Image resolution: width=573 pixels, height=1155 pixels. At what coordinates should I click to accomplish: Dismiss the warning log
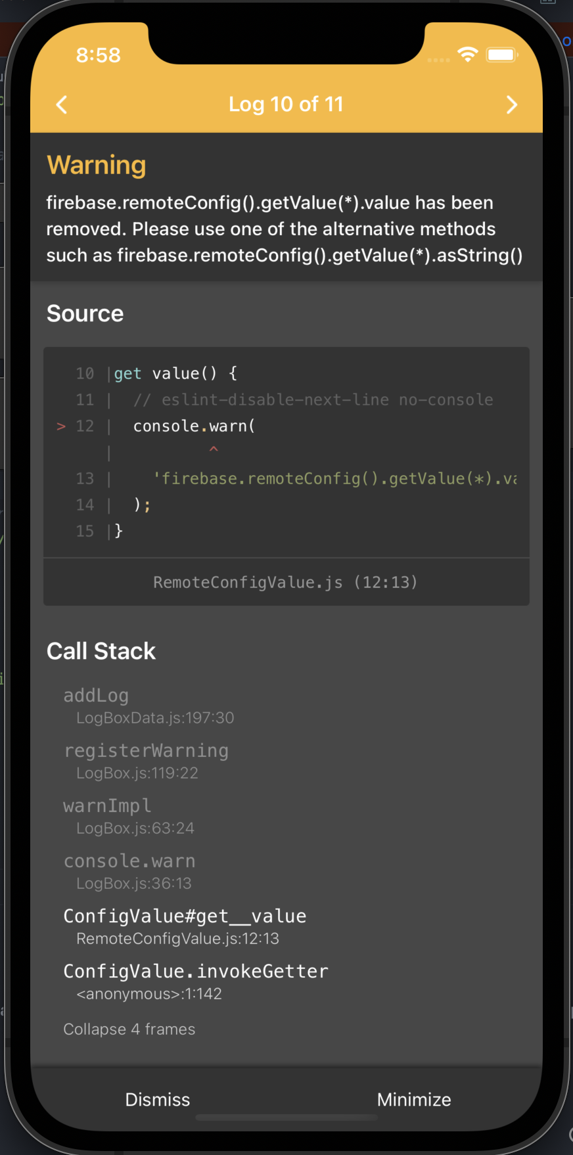pyautogui.click(x=158, y=1099)
